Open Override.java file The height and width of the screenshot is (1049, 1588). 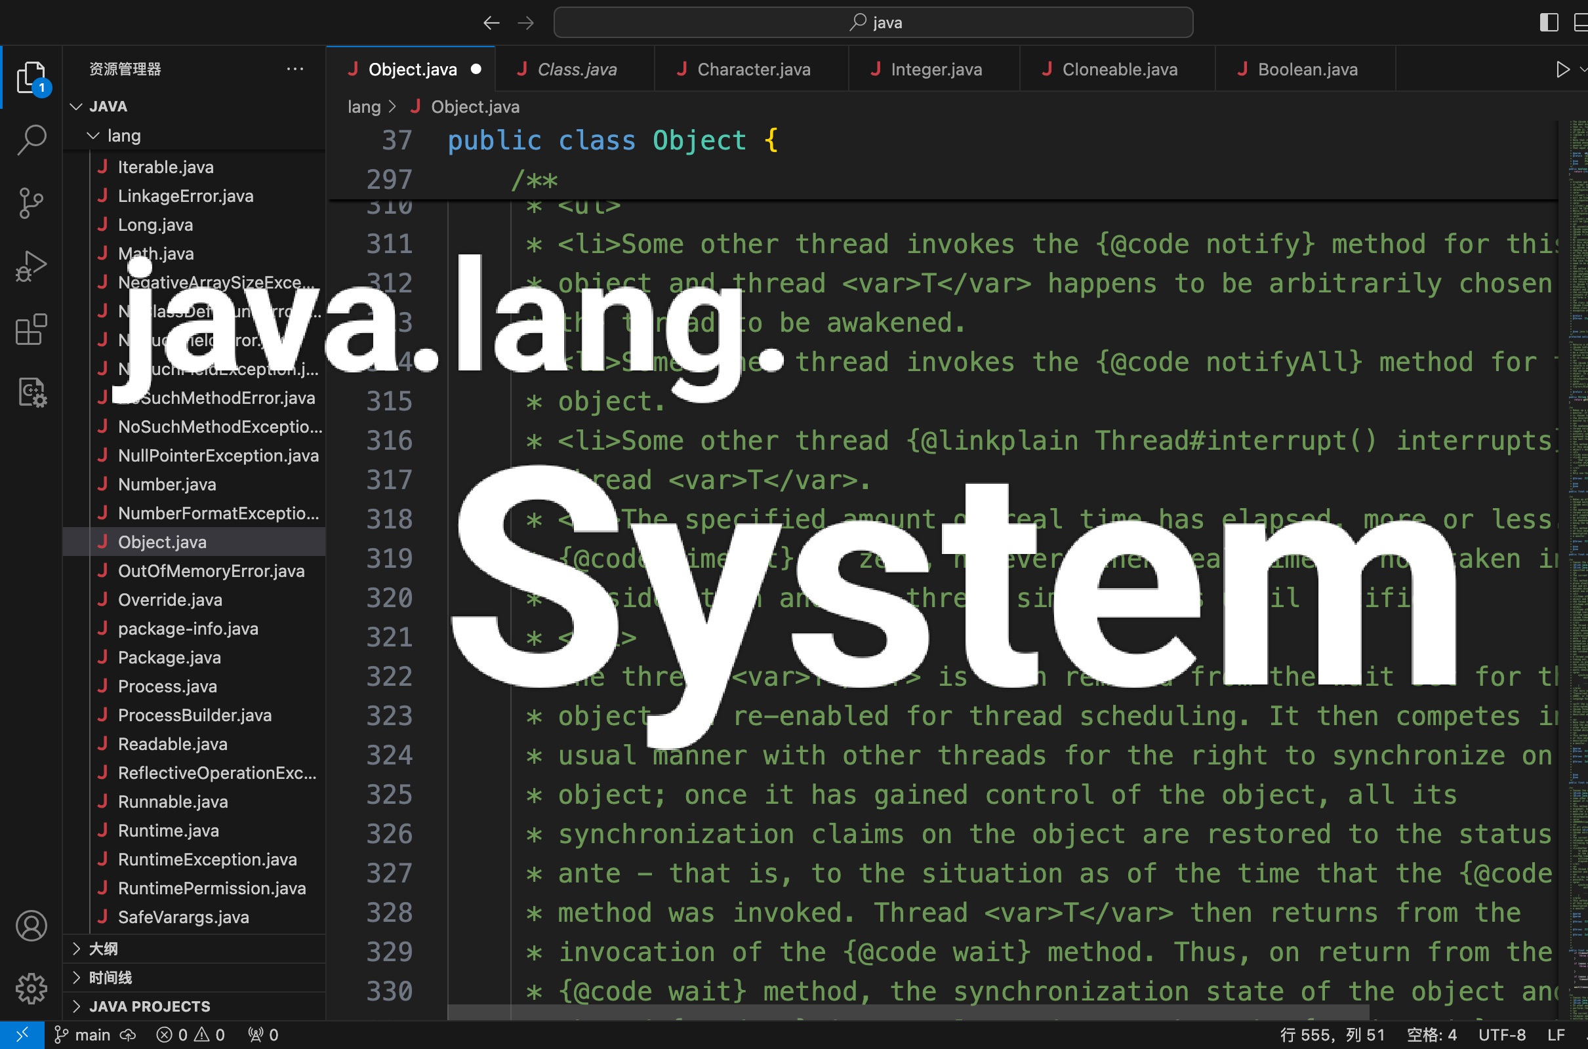(x=194, y=599)
